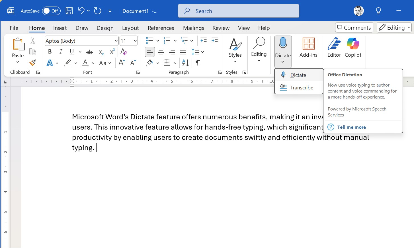Expand the bullet list style arrow
Image resolution: width=414 pixels, height=248 pixels.
point(158,41)
